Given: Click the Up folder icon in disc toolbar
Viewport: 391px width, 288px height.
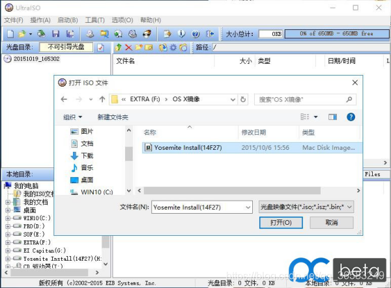Looking at the screenshot, I should click(118, 47).
